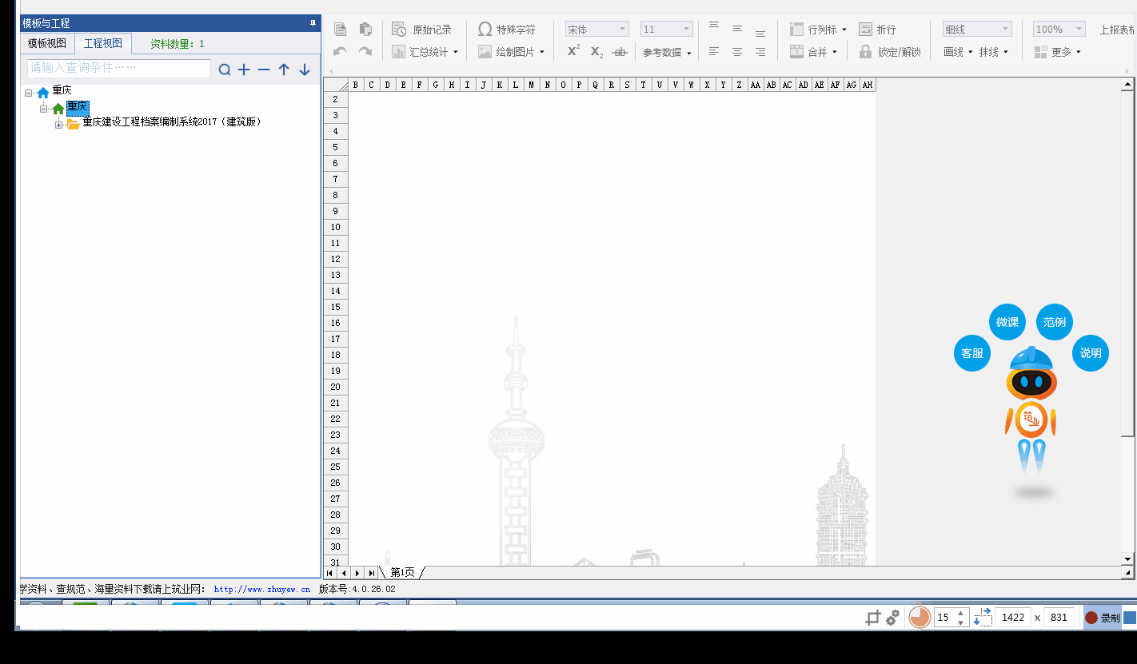This screenshot has width=1137, height=664.
Task: Click the undo arrow icon
Action: (x=341, y=52)
